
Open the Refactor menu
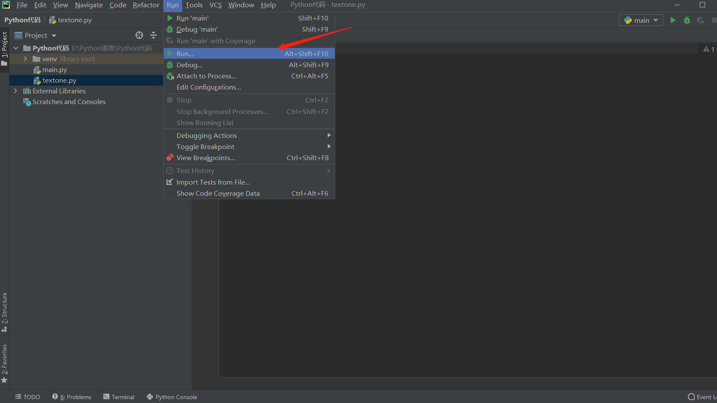[x=146, y=5]
